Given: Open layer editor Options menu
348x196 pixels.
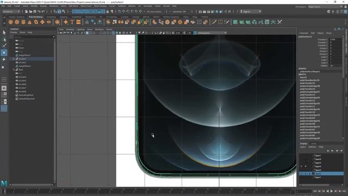Looking at the screenshot, I should click(x=312, y=147).
